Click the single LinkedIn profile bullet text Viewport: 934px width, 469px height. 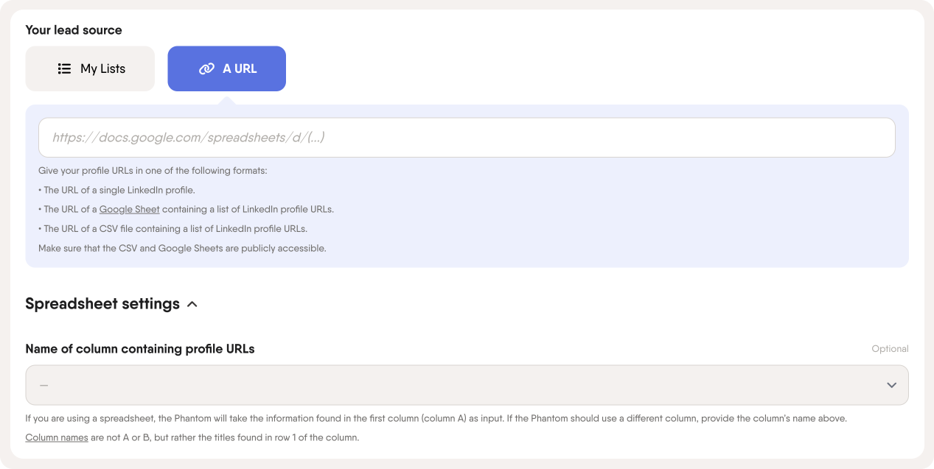[116, 190]
